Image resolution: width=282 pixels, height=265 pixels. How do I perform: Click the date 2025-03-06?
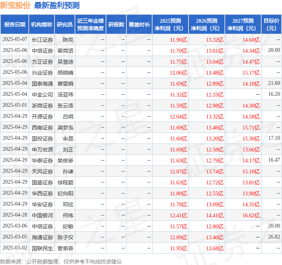pyautogui.click(x=15, y=226)
